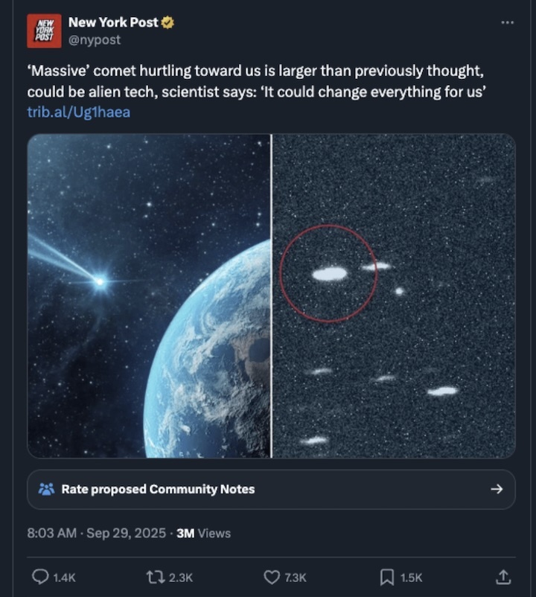This screenshot has height=597, width=536.
Task: Open the comet and Earth image
Action: click(x=149, y=296)
